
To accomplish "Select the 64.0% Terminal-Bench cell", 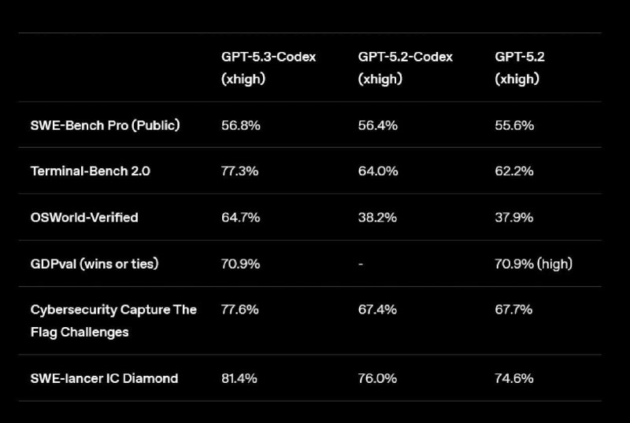I will coord(378,171).
